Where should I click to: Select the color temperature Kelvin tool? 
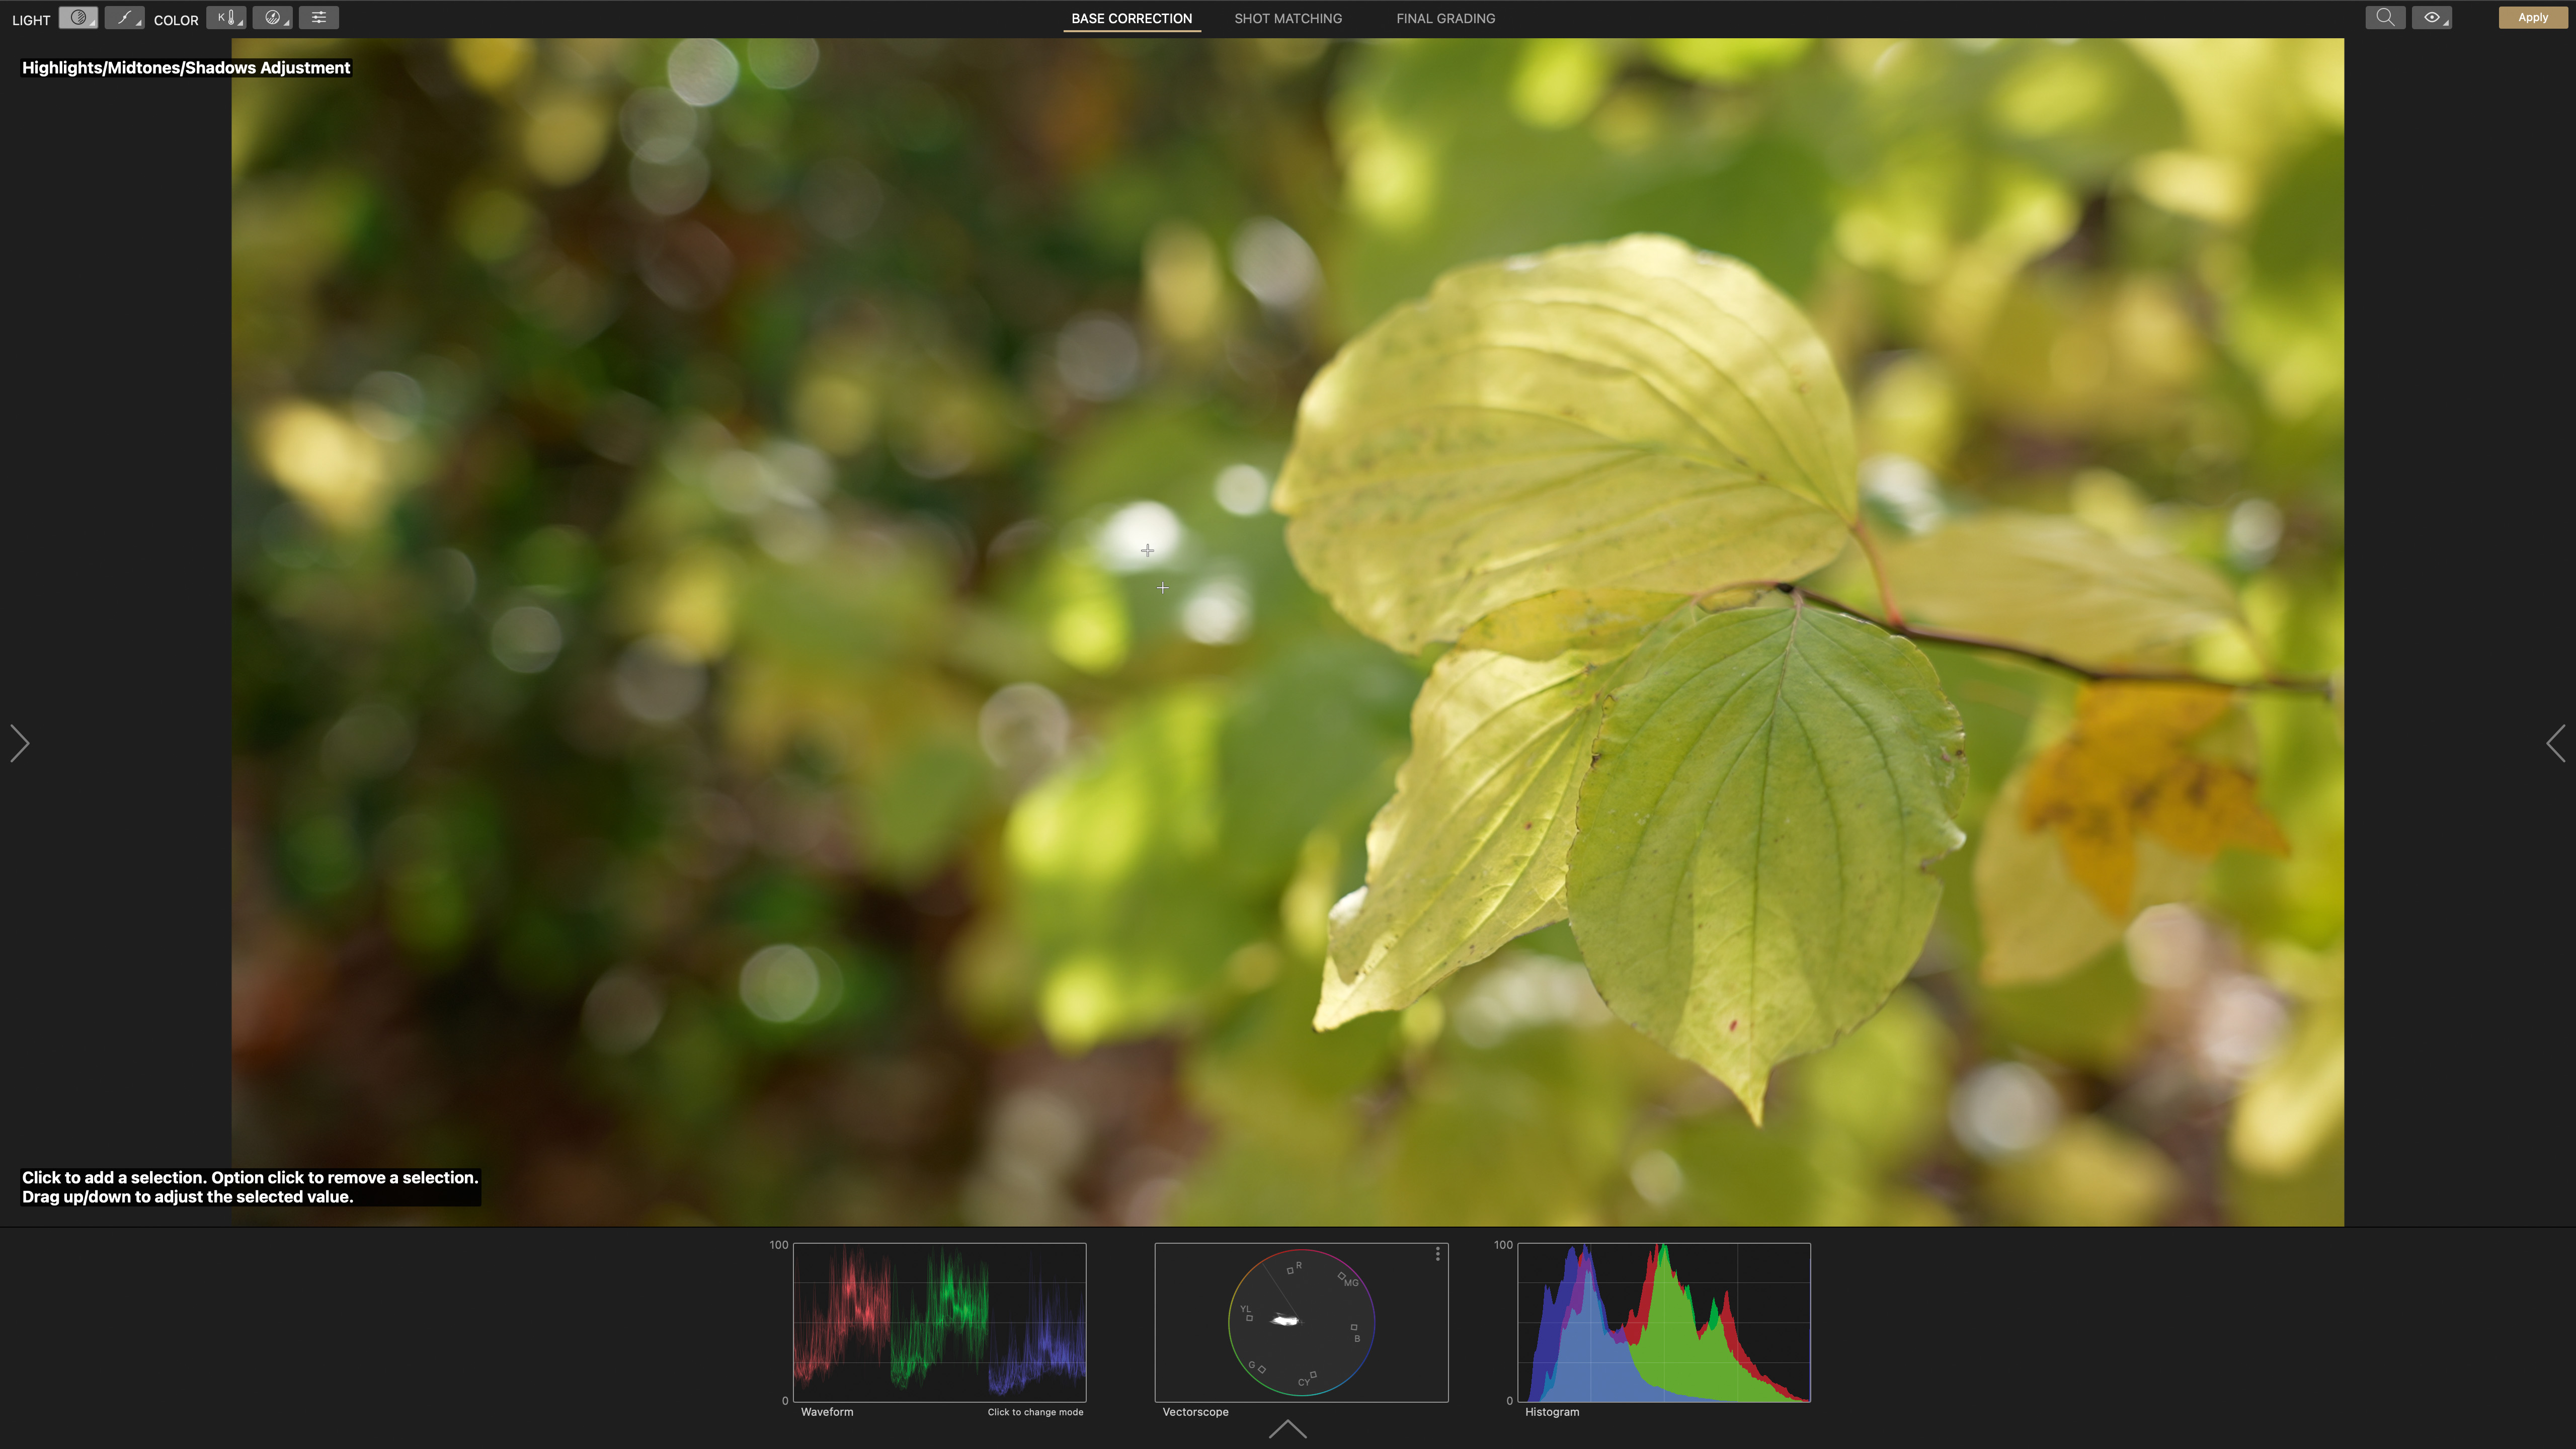(x=226, y=18)
